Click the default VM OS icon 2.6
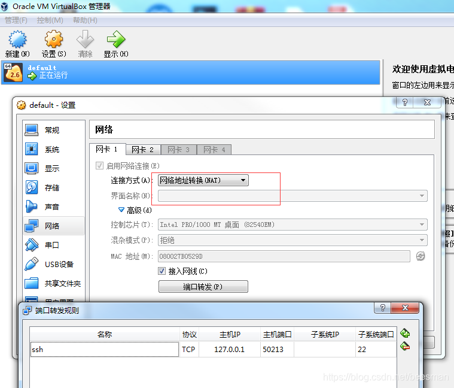The image size is (454, 388). [x=13, y=72]
